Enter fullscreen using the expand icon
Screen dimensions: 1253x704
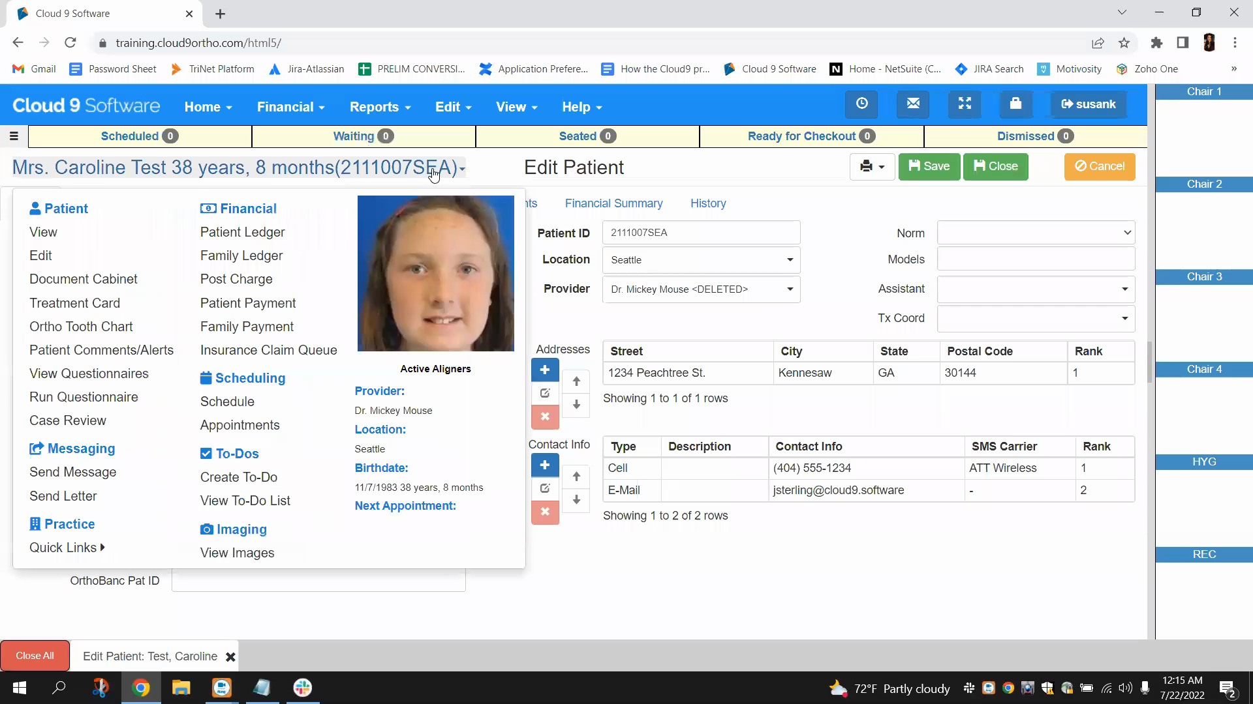(x=964, y=104)
